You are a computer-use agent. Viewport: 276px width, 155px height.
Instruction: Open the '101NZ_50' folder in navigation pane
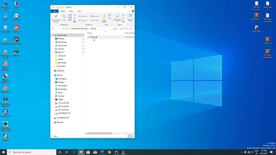62,56
